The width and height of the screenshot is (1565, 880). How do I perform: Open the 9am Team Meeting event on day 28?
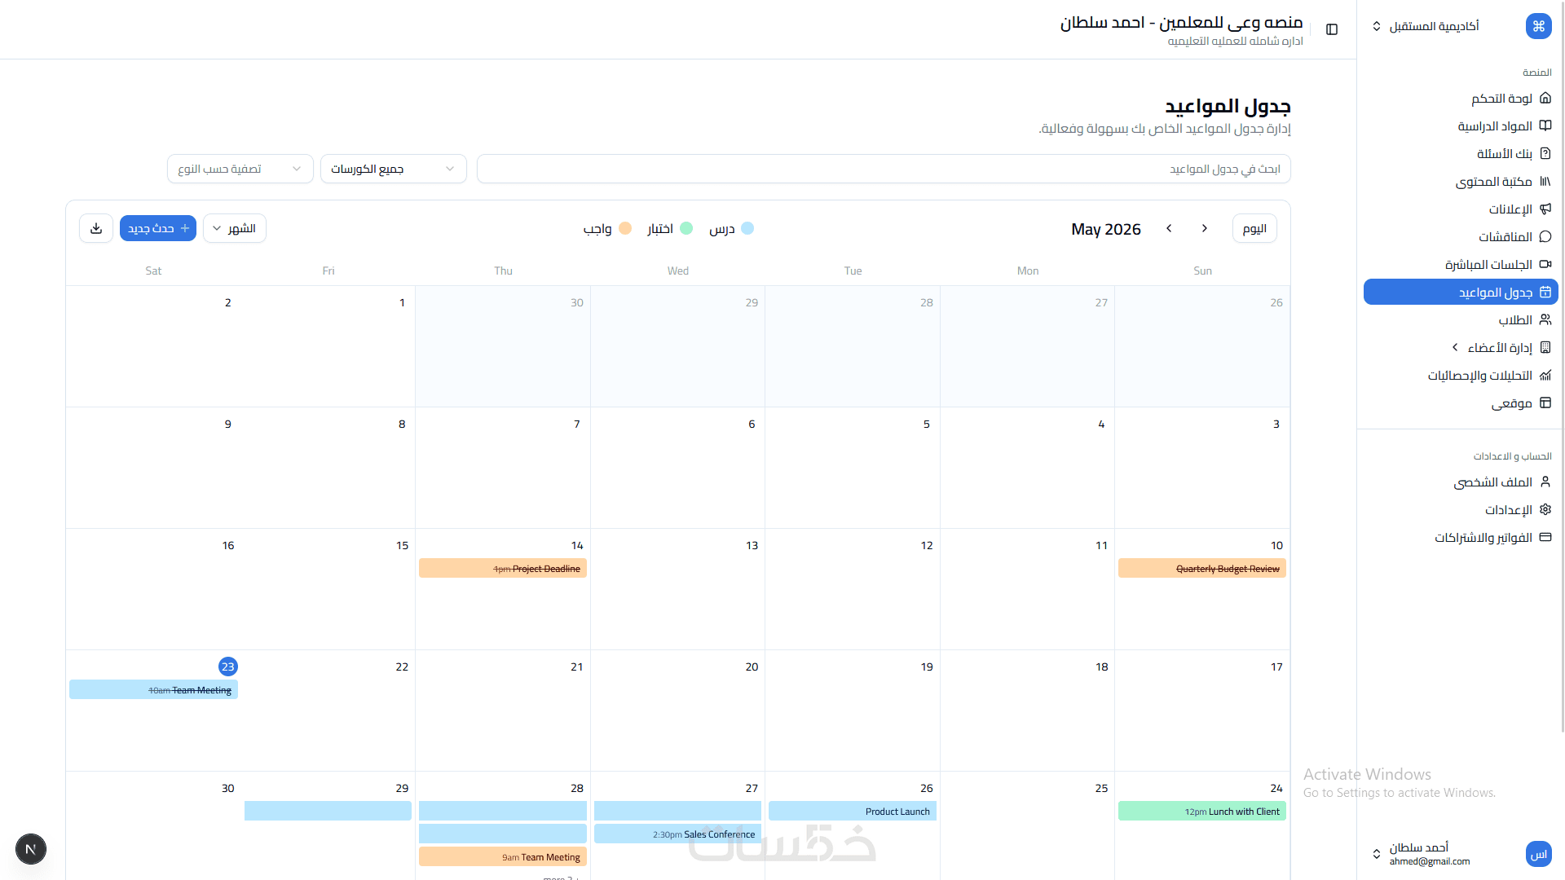click(503, 856)
